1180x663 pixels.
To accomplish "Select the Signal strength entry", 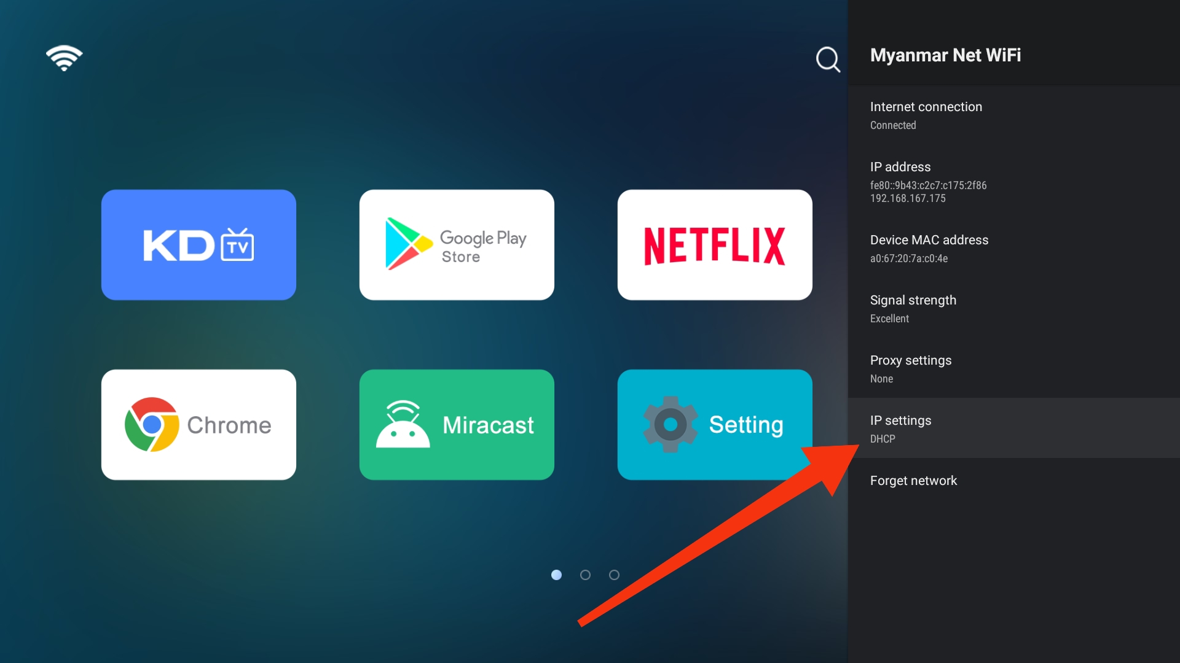I will click(x=1014, y=309).
